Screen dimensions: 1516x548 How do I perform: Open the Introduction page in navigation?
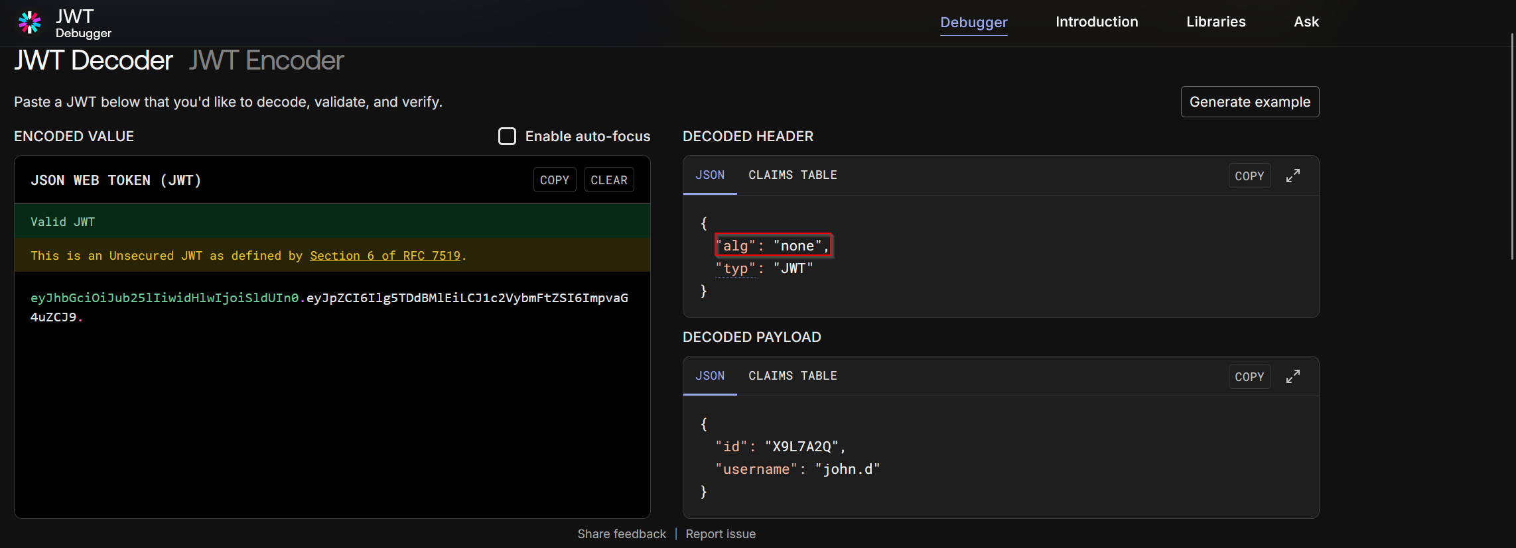1096,22
